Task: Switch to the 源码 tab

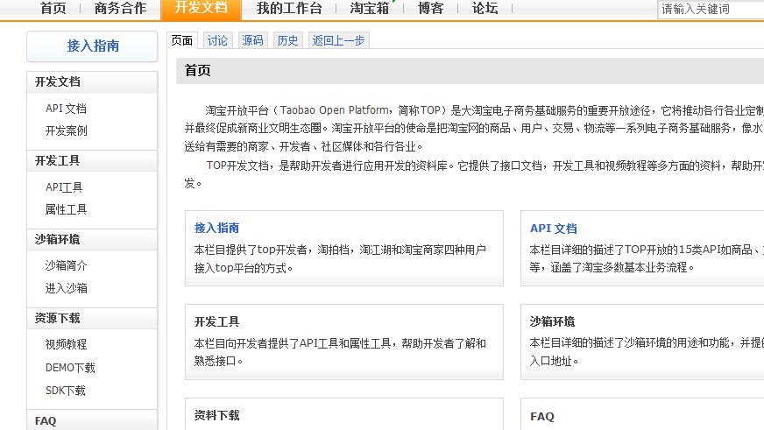Action: tap(252, 40)
